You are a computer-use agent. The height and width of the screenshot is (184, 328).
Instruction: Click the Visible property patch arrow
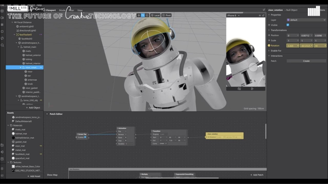click(269, 25)
